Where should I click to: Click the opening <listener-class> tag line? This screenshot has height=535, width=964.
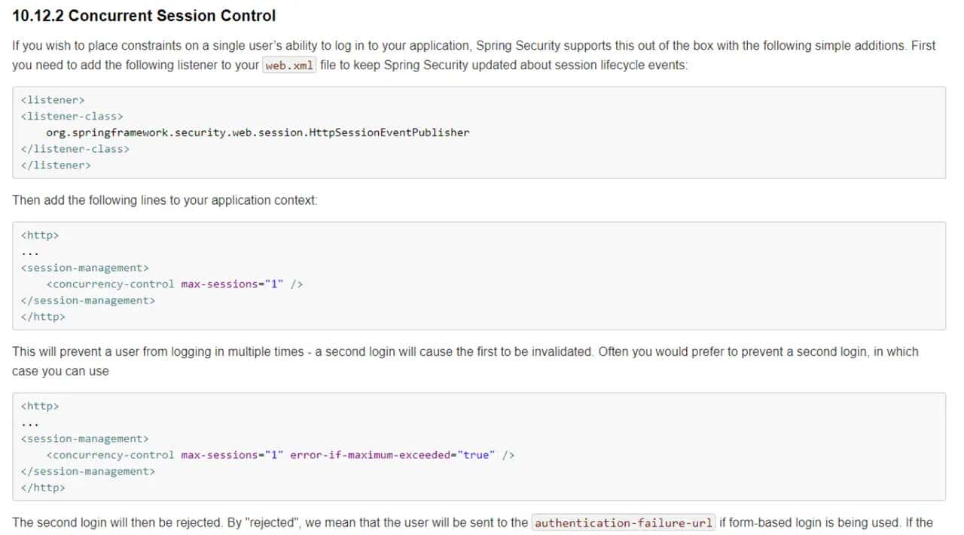point(72,116)
